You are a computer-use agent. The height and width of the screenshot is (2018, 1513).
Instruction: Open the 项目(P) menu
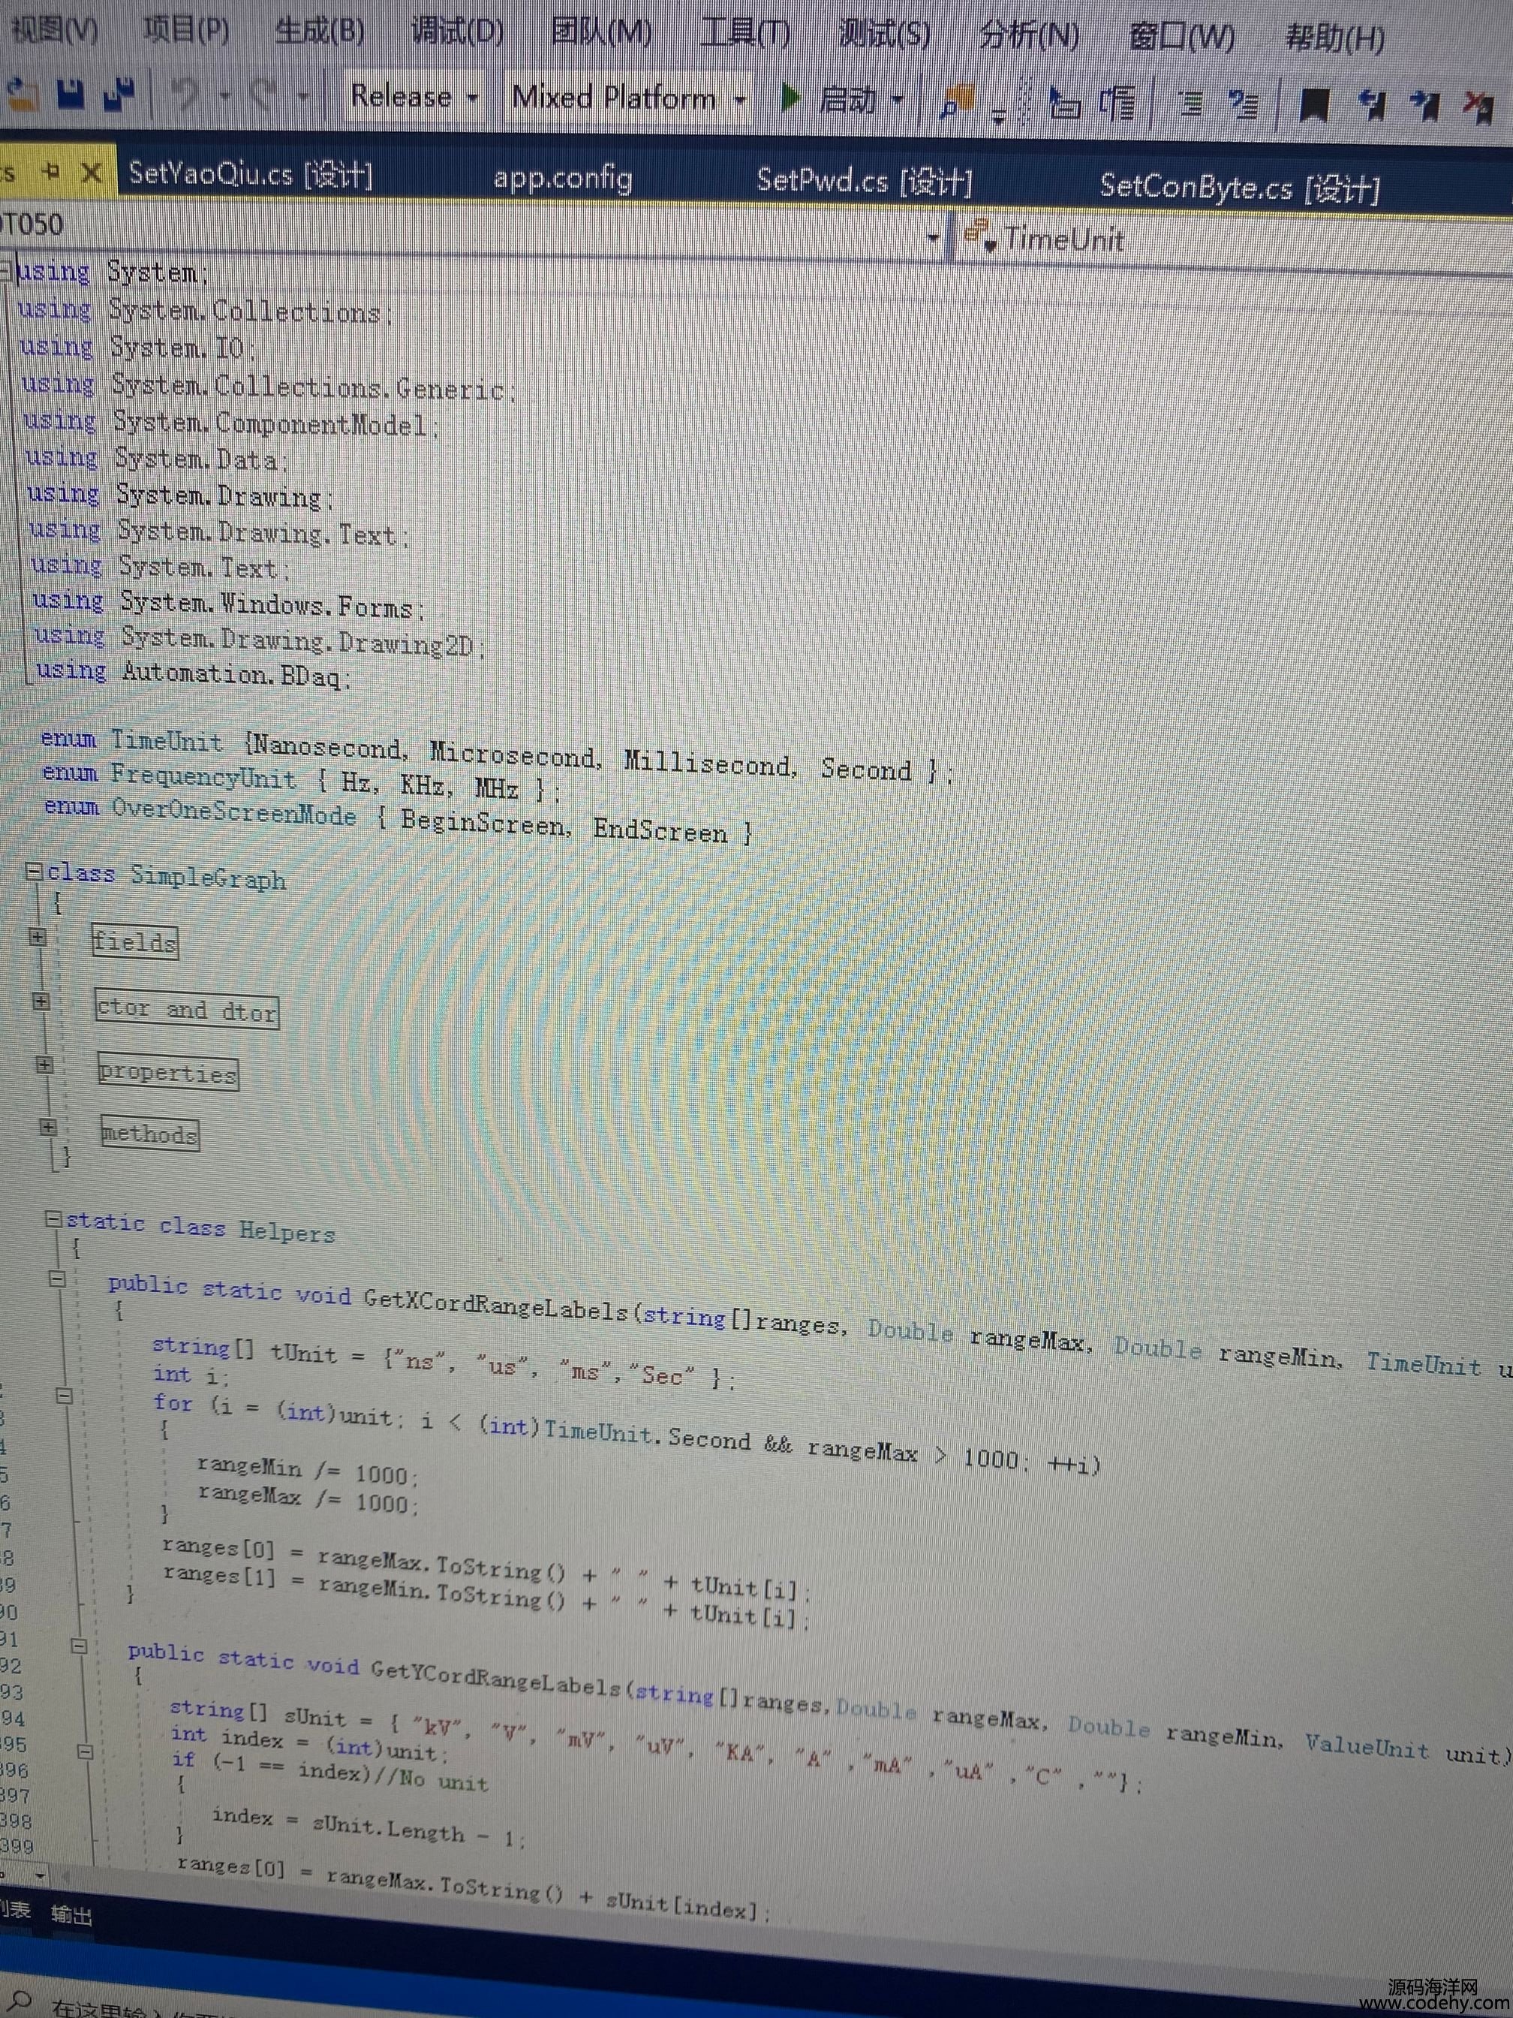coord(186,29)
